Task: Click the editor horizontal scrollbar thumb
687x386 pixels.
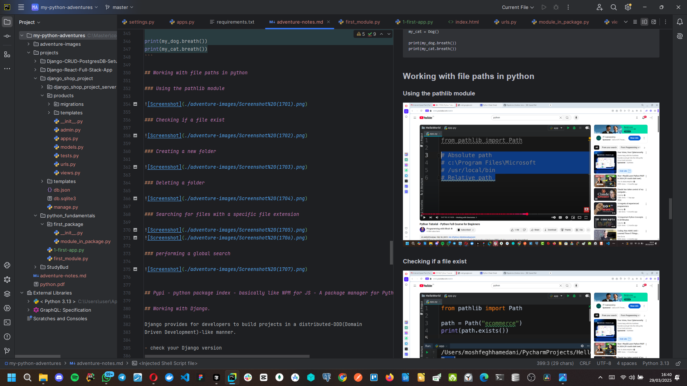Action: [227, 356]
